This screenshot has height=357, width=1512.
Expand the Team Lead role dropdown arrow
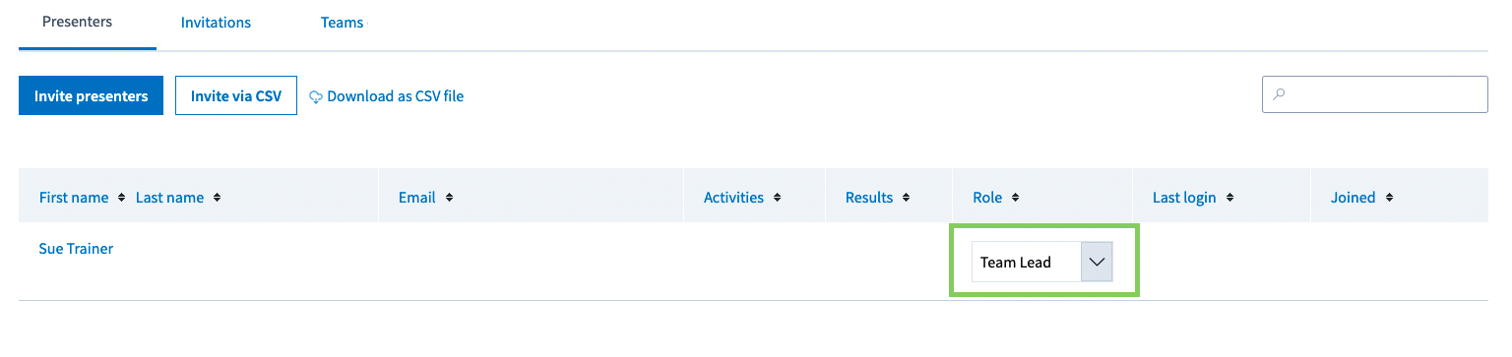coord(1097,263)
